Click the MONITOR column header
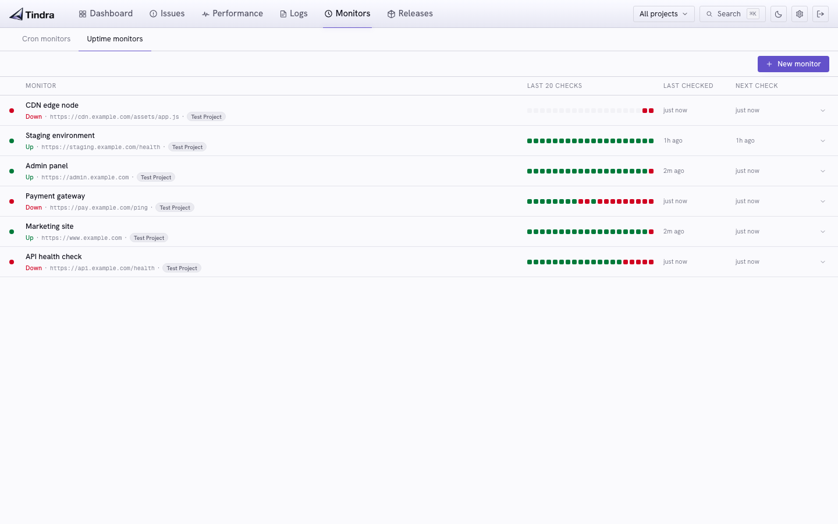This screenshot has height=524, width=838. click(41, 86)
